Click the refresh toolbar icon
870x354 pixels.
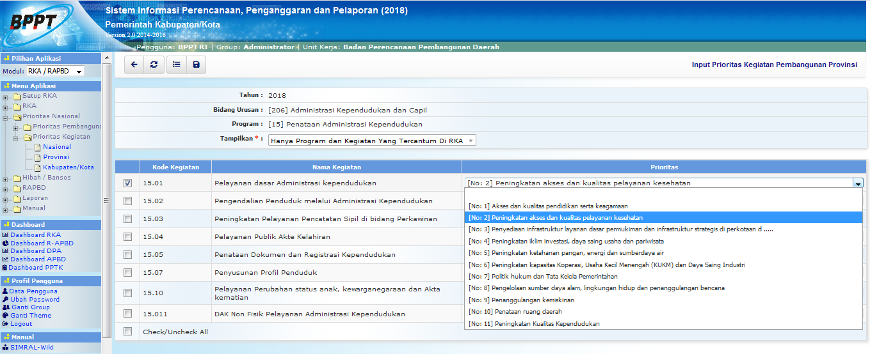click(154, 65)
